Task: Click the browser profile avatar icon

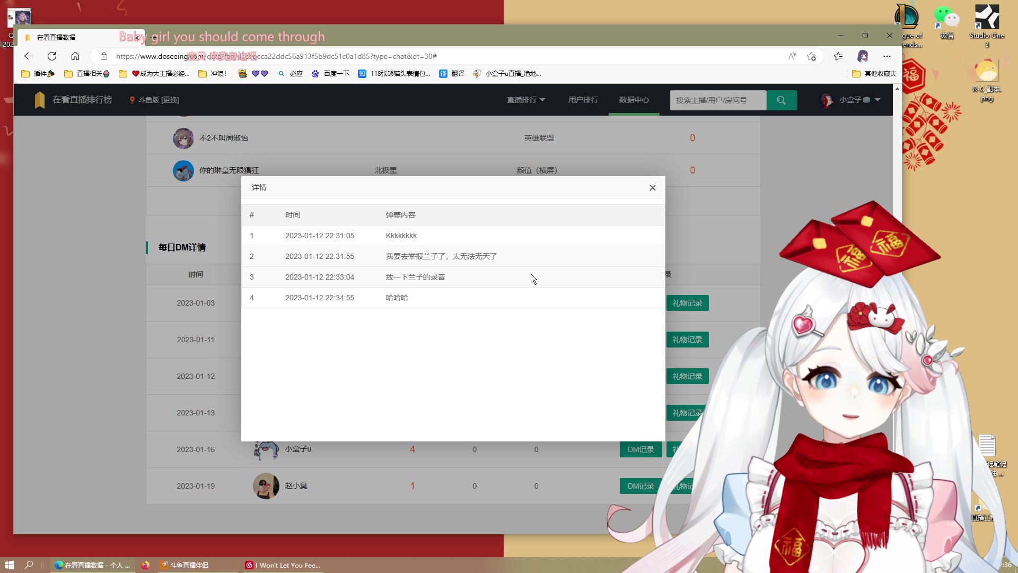Action: (x=863, y=56)
